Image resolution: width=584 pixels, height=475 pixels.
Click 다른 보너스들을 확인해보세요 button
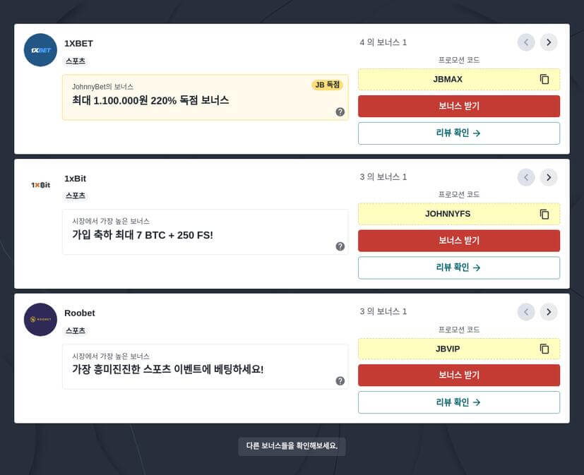[292, 446]
